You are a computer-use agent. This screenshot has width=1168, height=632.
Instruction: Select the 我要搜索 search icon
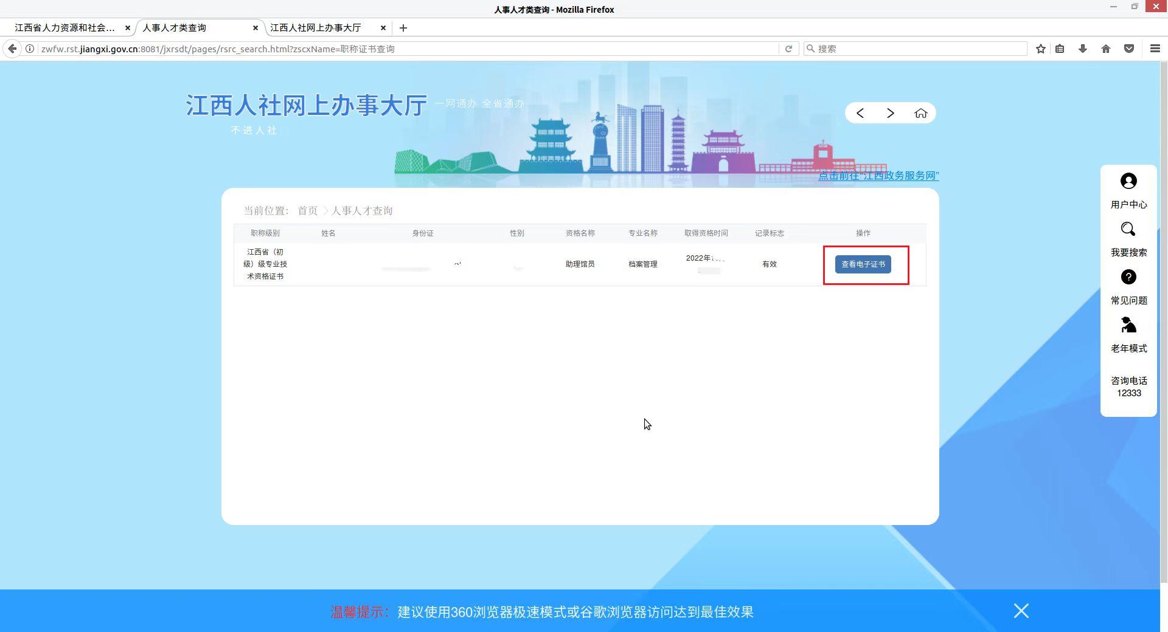1128,229
